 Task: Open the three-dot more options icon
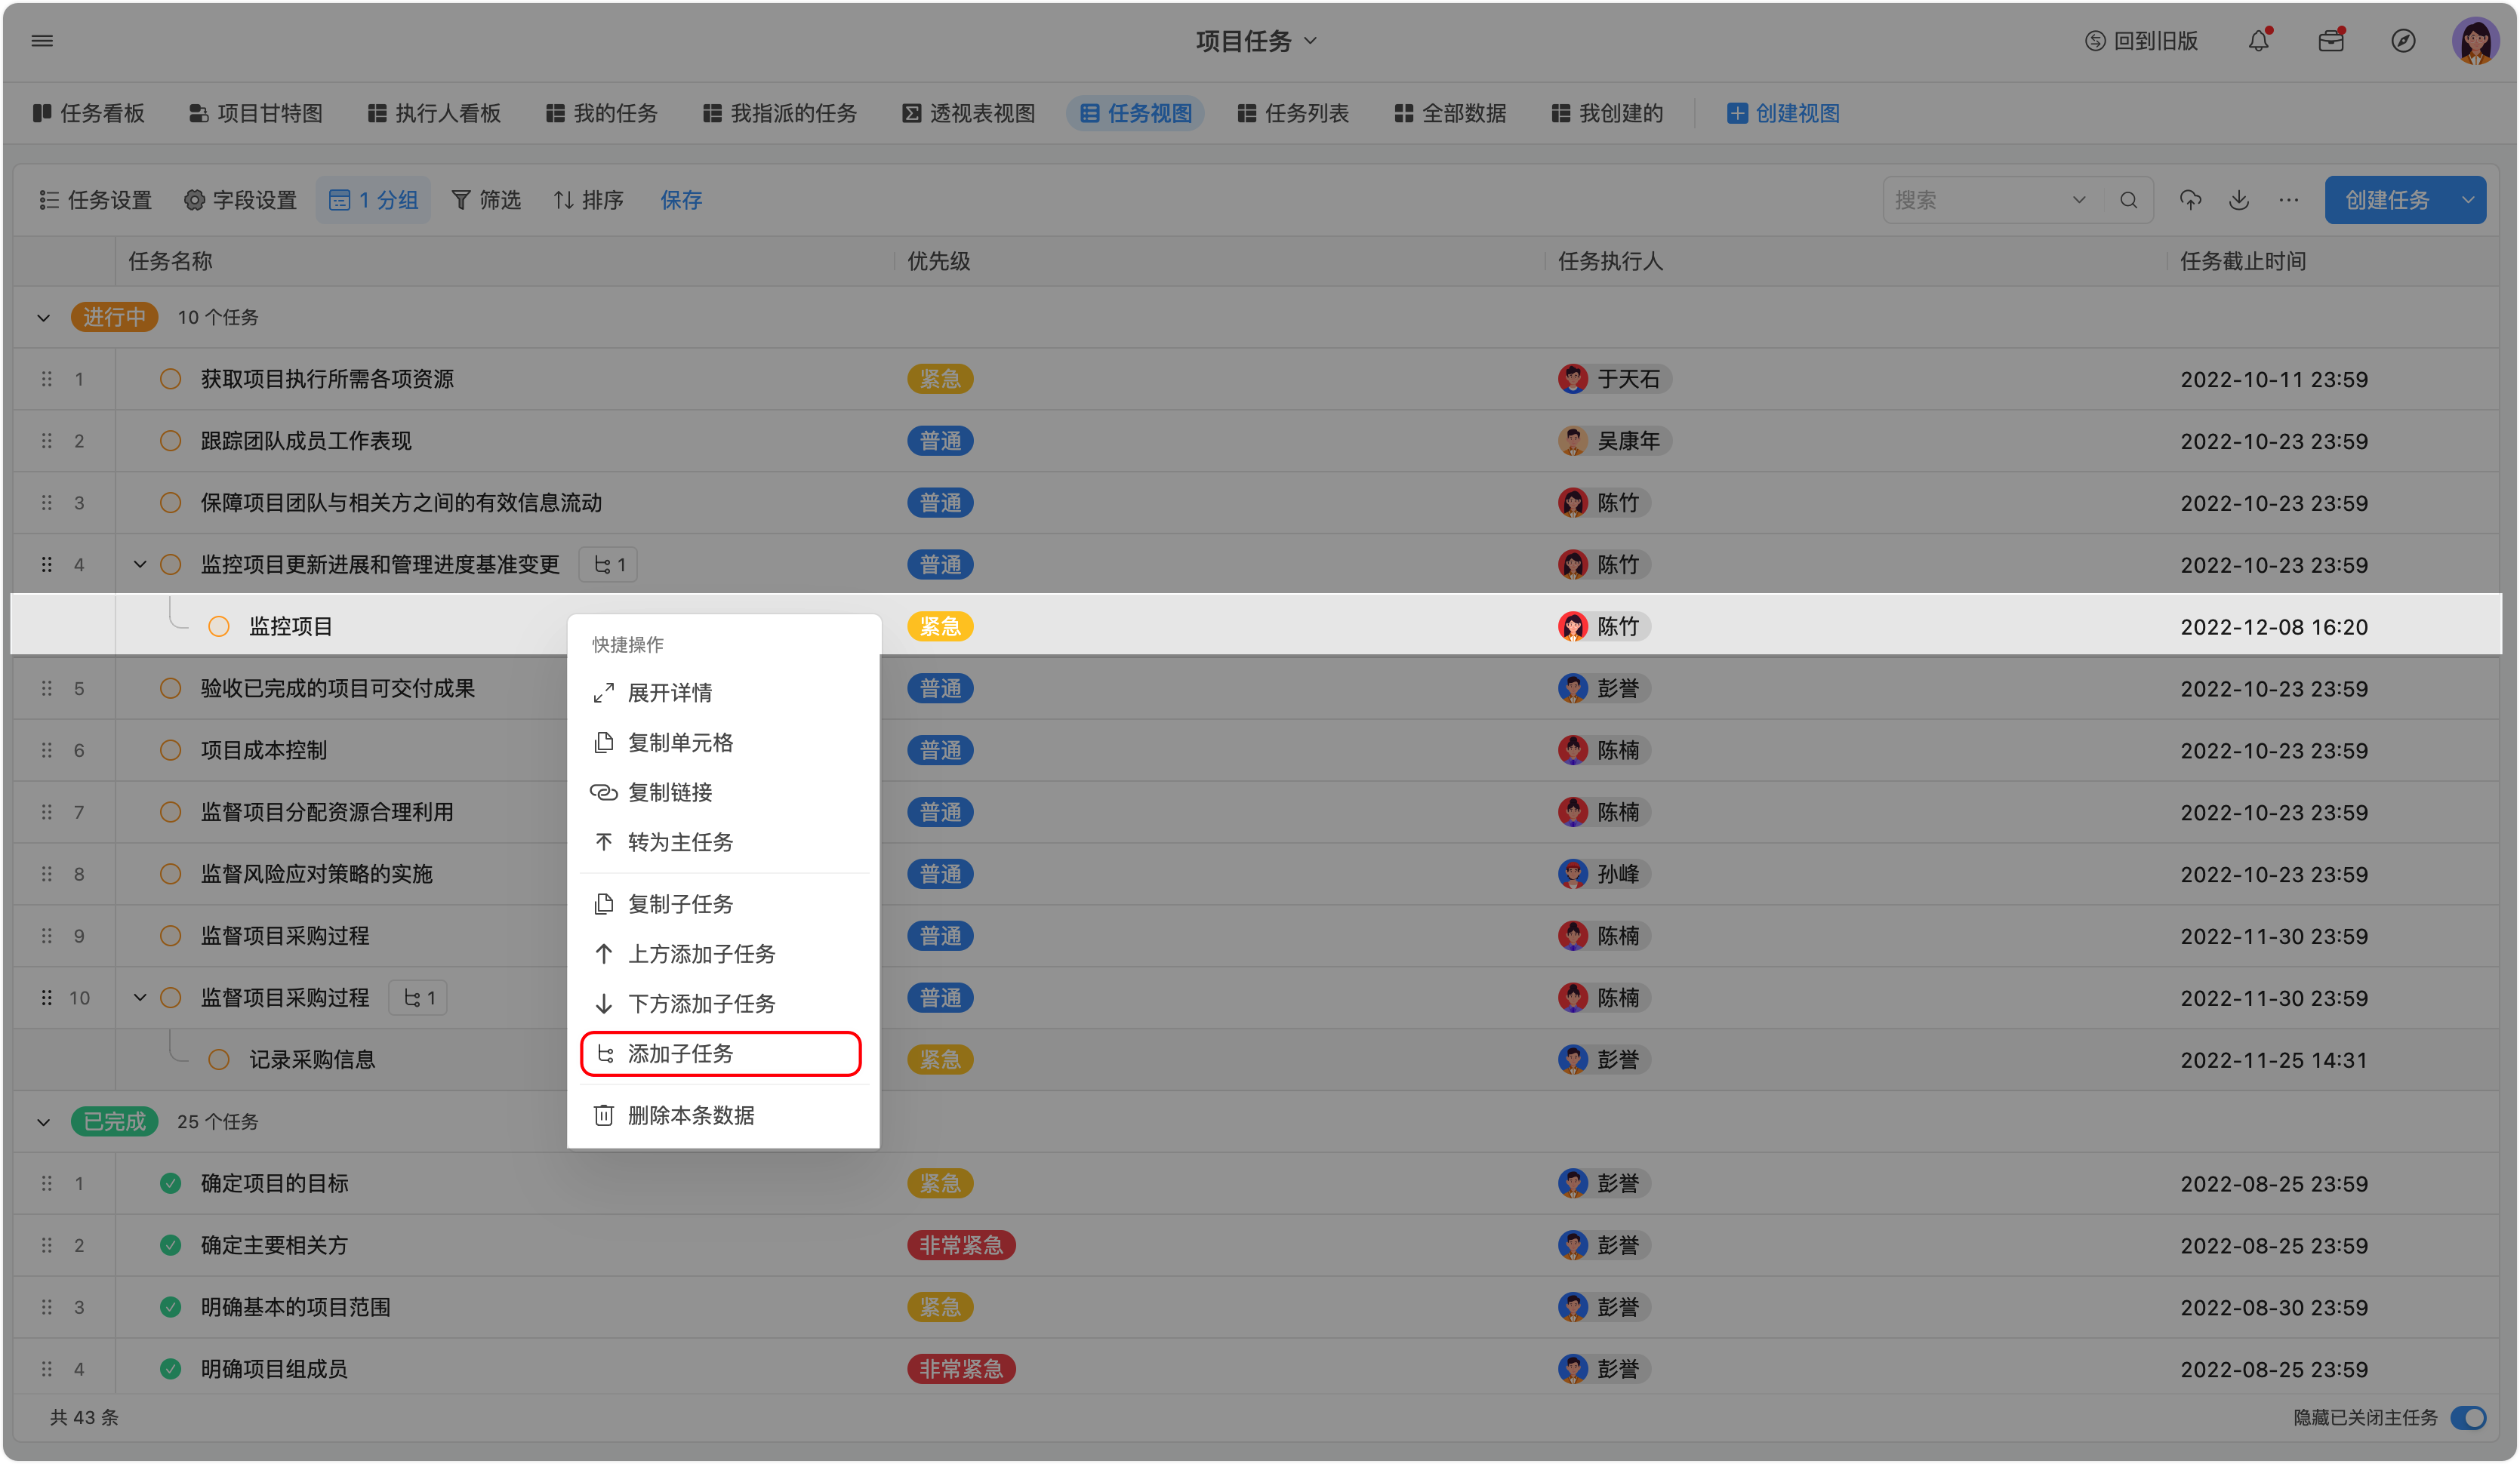(2288, 200)
